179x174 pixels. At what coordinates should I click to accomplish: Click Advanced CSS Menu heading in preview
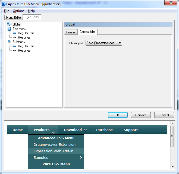point(56,138)
